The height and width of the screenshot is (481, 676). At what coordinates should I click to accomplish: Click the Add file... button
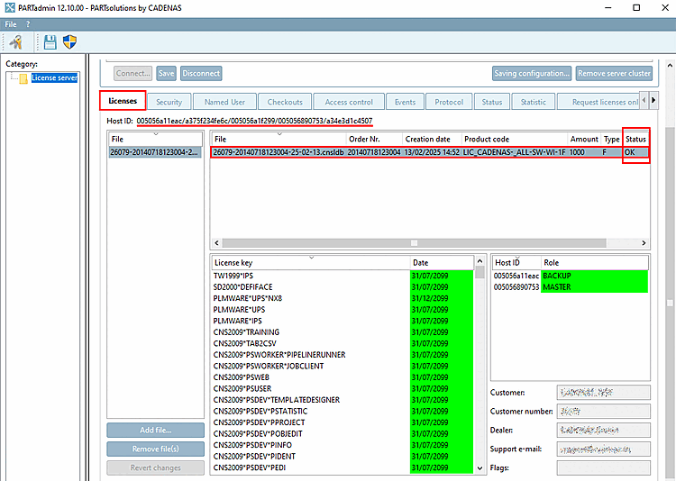155,430
